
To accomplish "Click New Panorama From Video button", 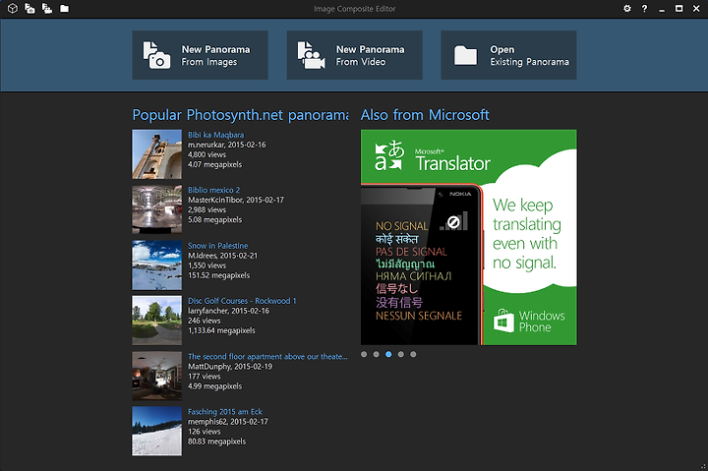I will click(x=354, y=55).
